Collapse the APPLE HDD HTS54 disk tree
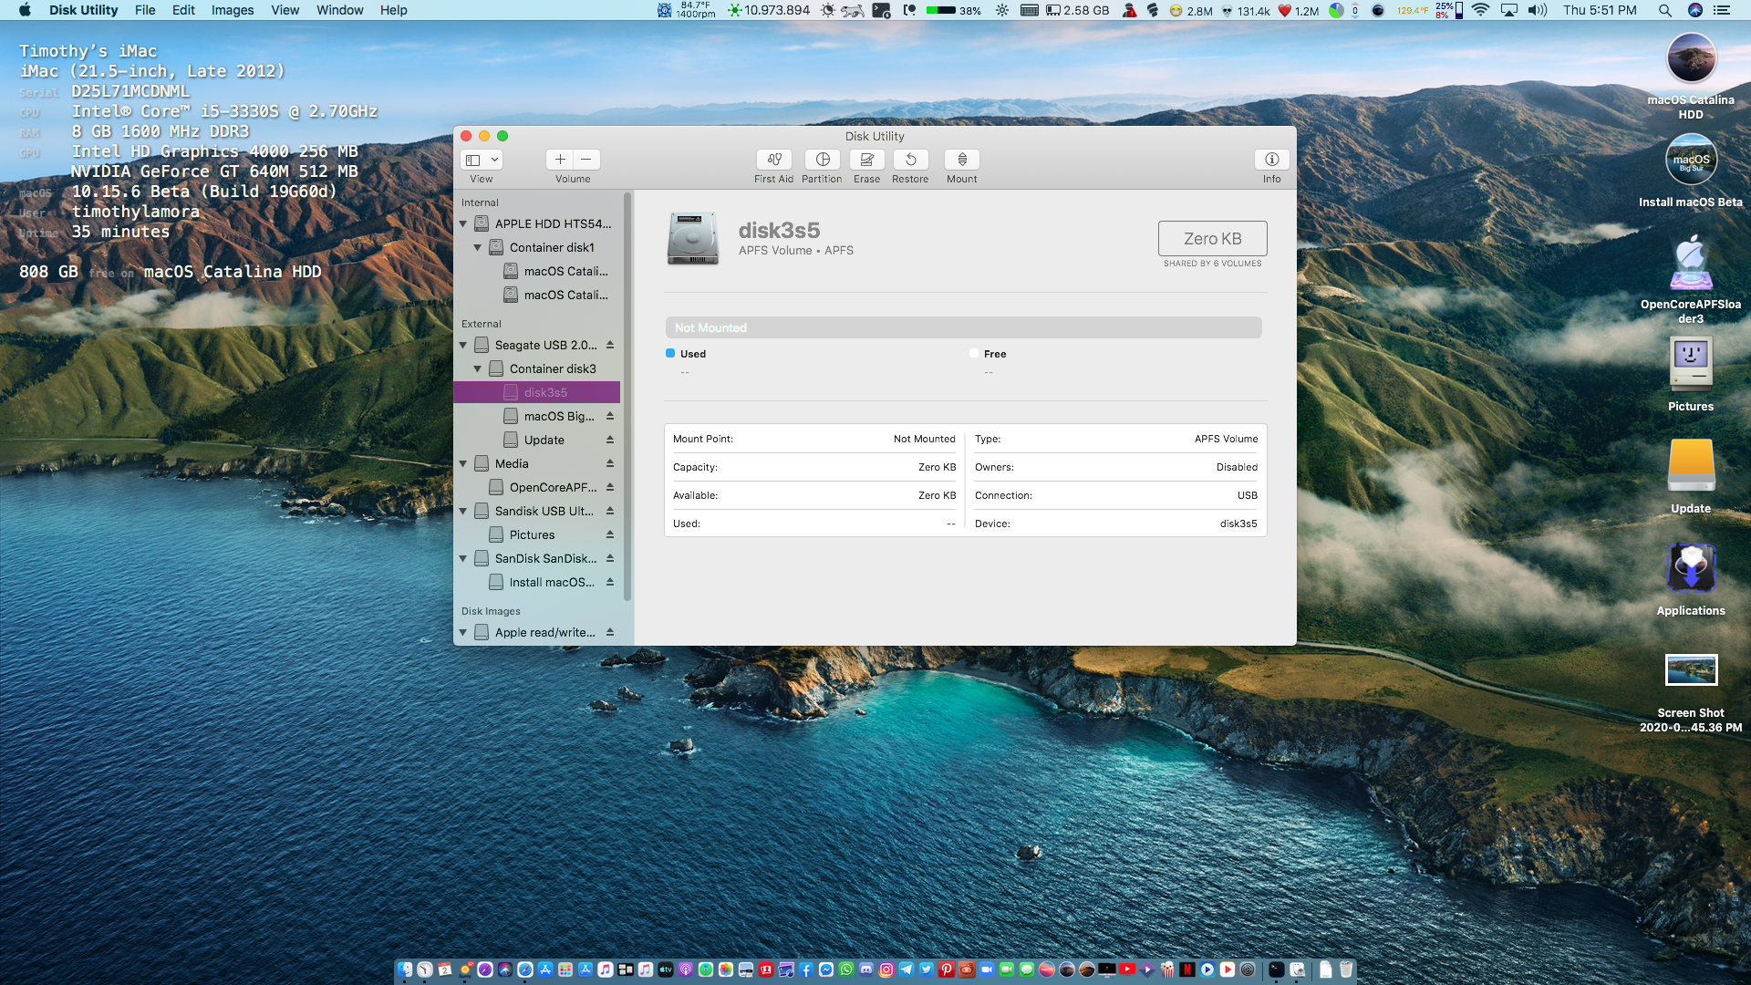The width and height of the screenshot is (1751, 985). click(x=463, y=223)
